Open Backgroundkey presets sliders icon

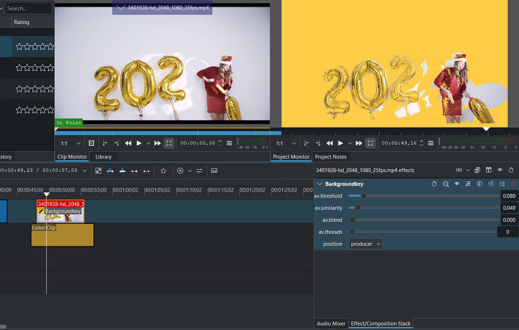click(468, 184)
